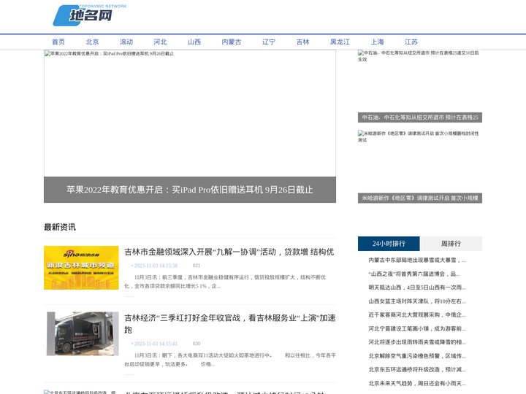This screenshot has width=526, height=394.
Task: Click the 最新资讯 section heading
Action: (x=60, y=227)
